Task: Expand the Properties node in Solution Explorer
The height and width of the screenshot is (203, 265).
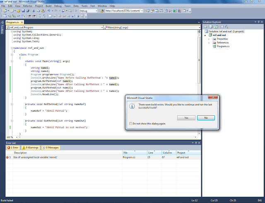Action: tap(210, 39)
